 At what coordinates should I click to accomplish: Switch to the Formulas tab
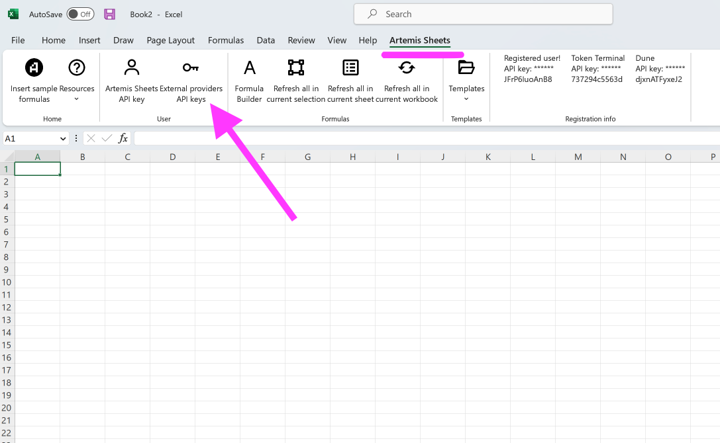(x=226, y=40)
